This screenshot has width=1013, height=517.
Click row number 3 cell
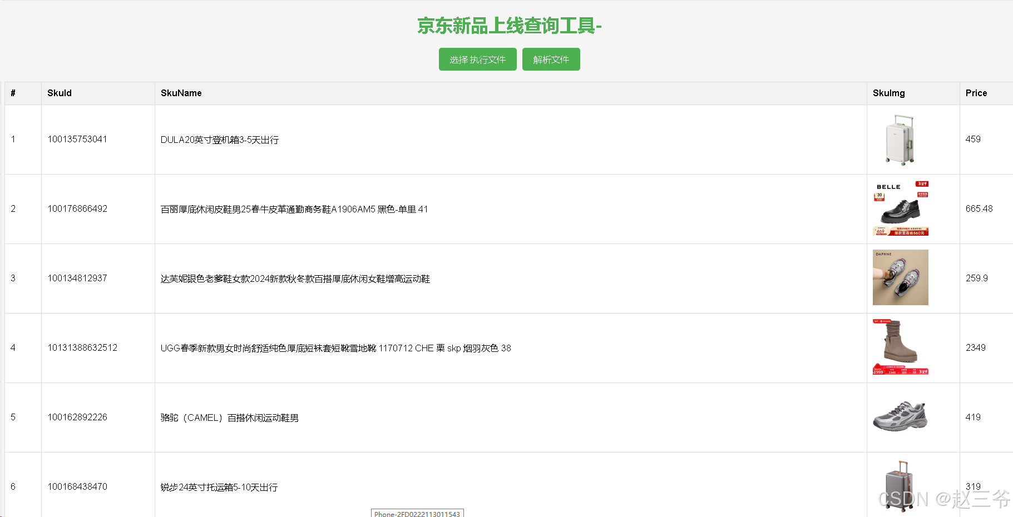pyautogui.click(x=23, y=279)
